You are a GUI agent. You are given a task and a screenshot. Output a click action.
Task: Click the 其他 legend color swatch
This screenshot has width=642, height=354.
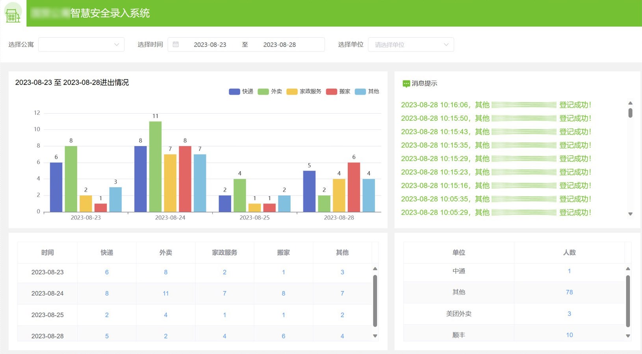pyautogui.click(x=360, y=92)
